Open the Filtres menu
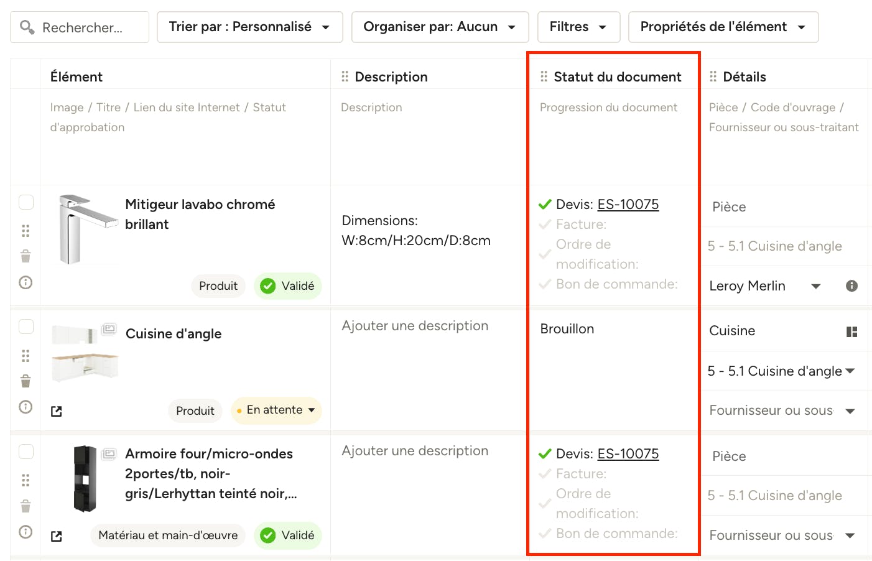 click(578, 27)
